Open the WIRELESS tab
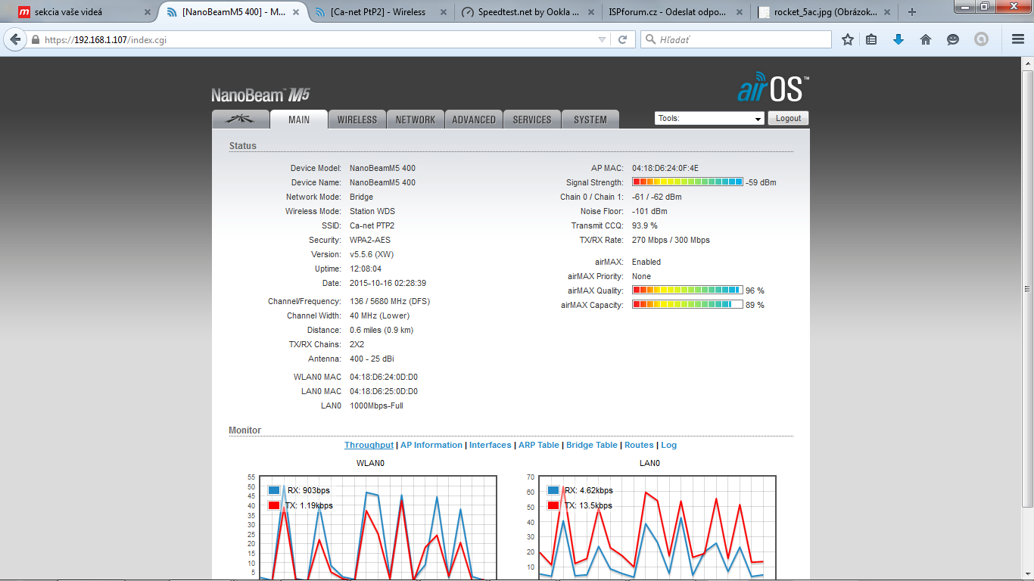1034x581 pixels. point(357,120)
